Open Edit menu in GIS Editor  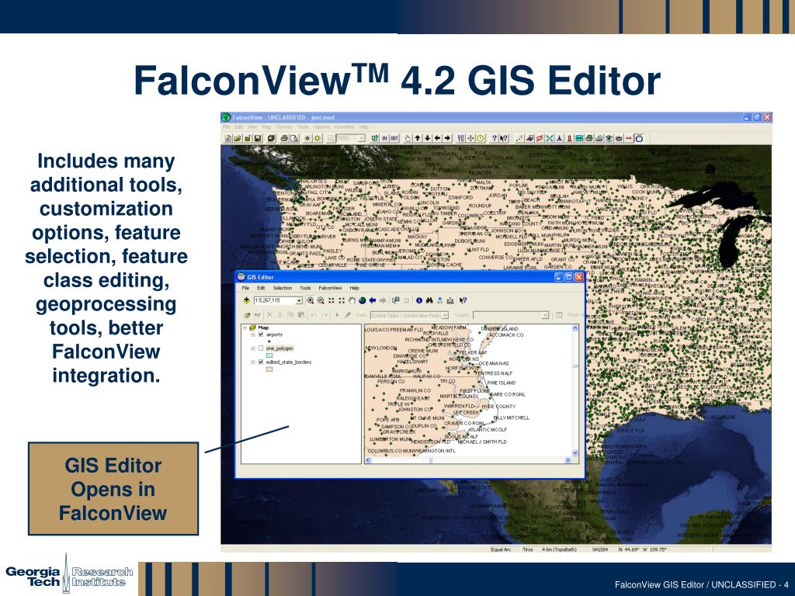click(x=261, y=288)
